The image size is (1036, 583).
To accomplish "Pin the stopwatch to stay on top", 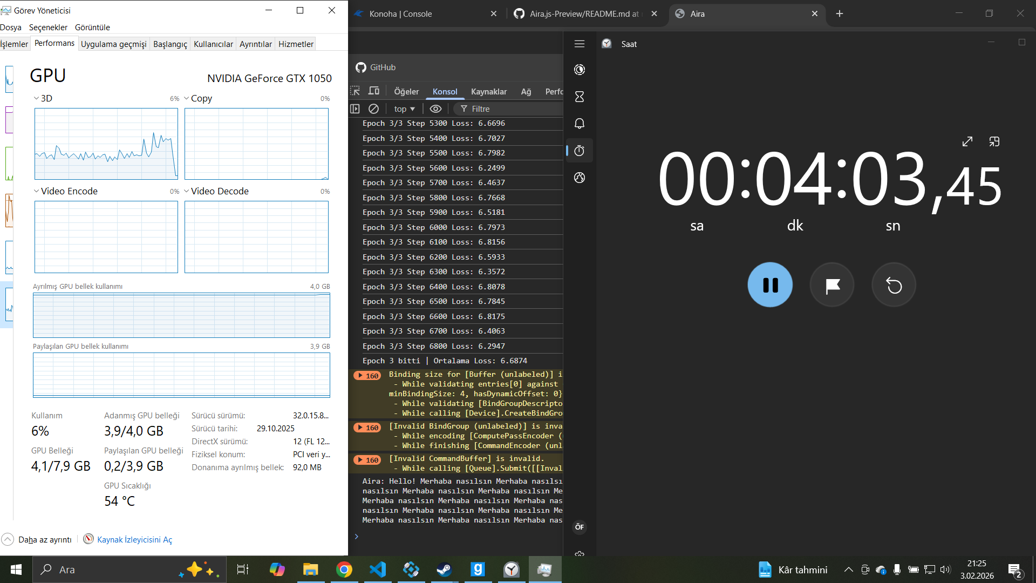I will click(994, 141).
